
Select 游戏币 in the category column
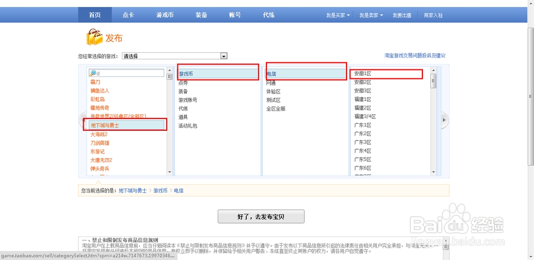click(x=218, y=74)
